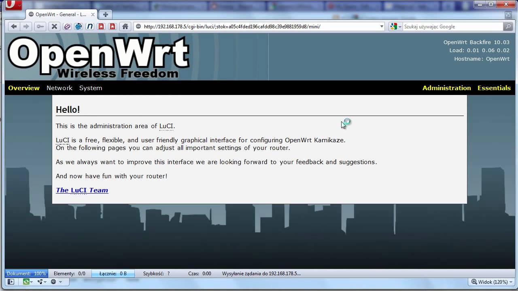Click the search magnifier button

click(508, 26)
